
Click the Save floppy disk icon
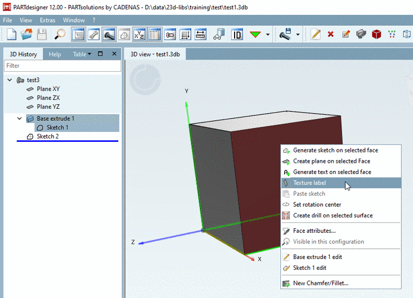[42, 34]
